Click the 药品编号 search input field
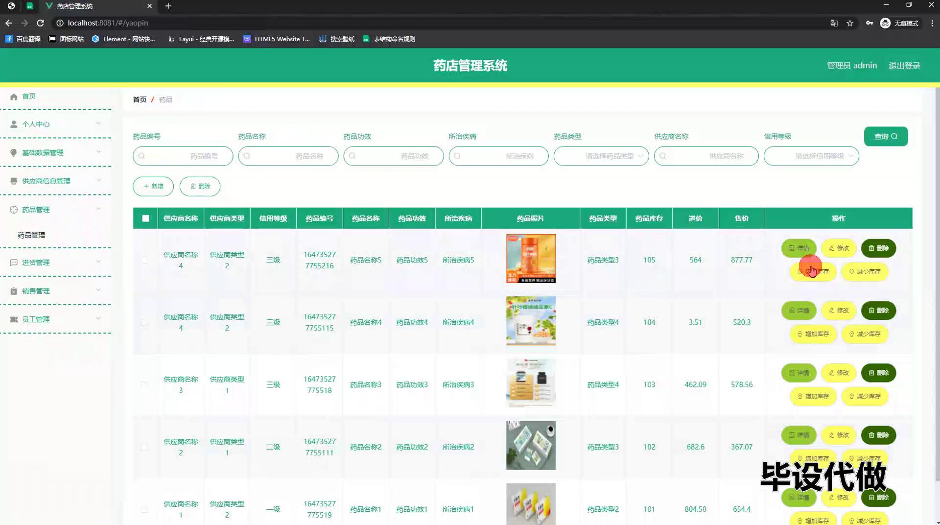 pyautogui.click(x=183, y=156)
